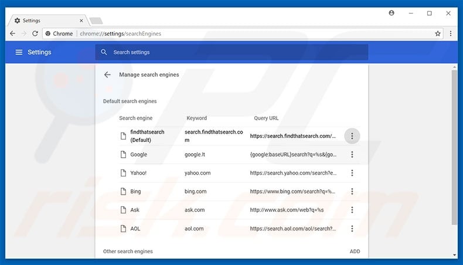Image resolution: width=463 pixels, height=265 pixels.
Task: Click keyword search.findthatsearch.com
Action: click(x=214, y=136)
